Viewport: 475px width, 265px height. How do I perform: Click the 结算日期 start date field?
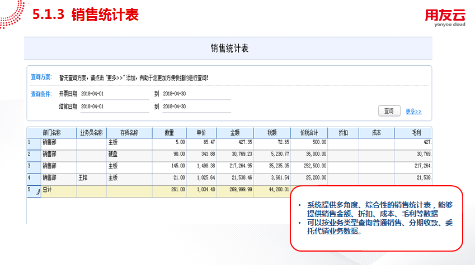tap(115, 107)
